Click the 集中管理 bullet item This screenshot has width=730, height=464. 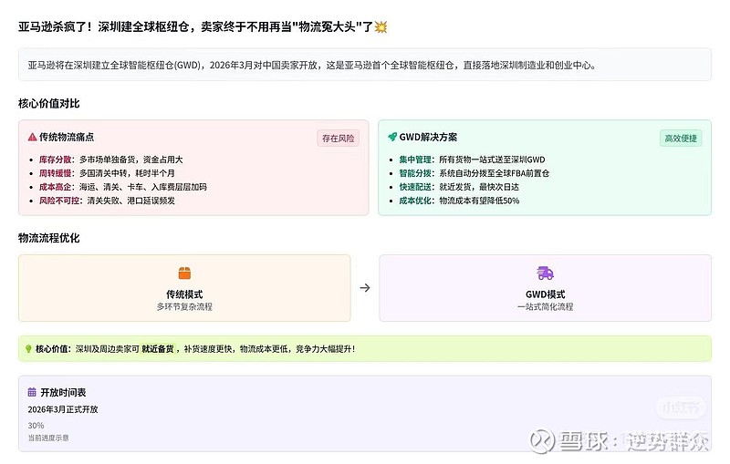point(472,160)
